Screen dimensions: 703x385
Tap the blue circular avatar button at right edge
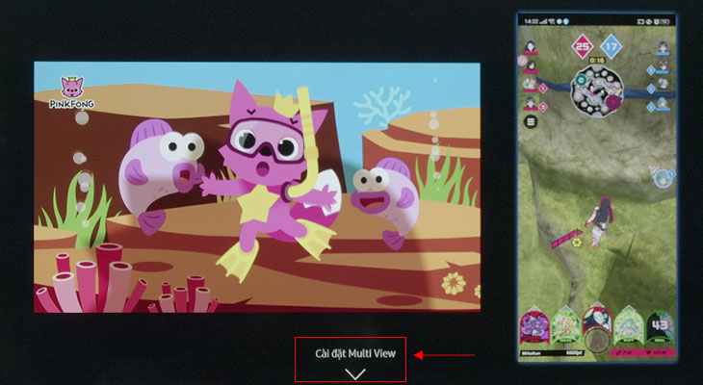click(x=663, y=177)
